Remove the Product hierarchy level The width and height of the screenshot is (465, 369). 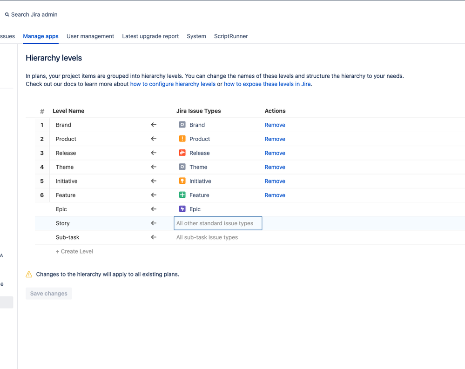(x=275, y=139)
